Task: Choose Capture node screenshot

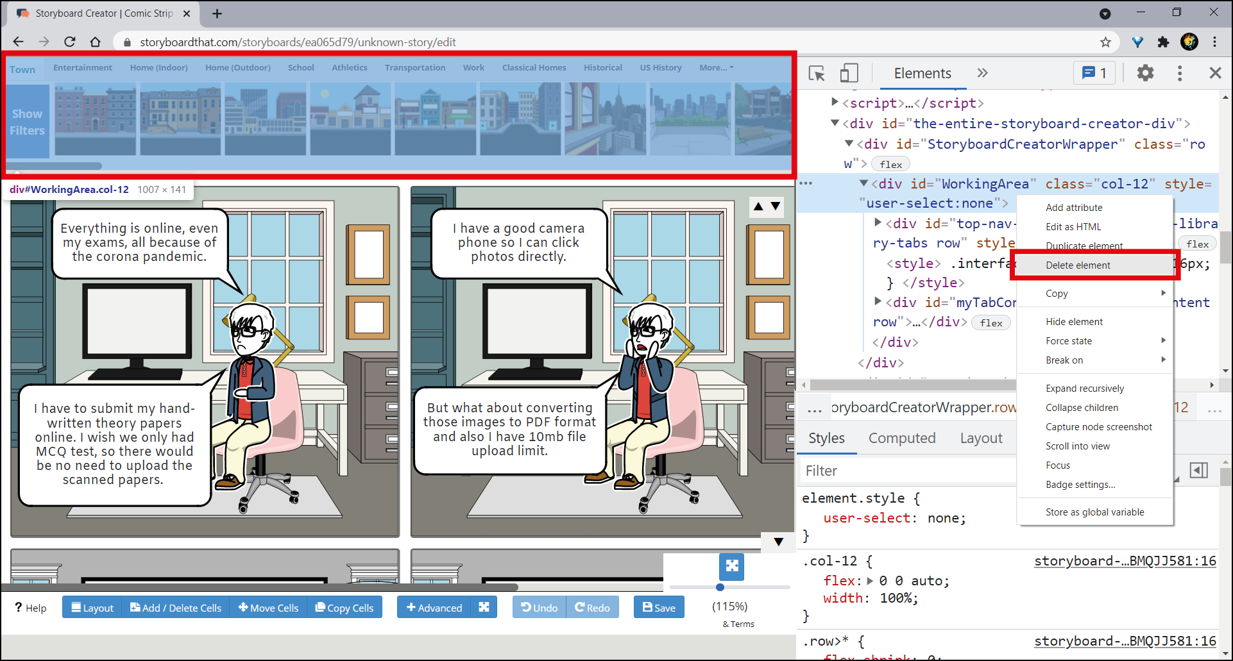Action: [x=1095, y=427]
